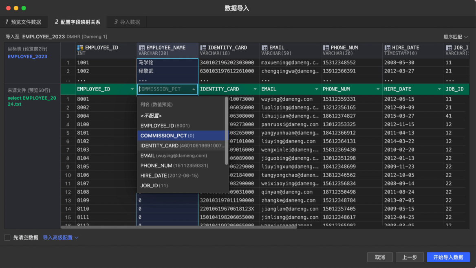Click the 上一步 button
The height and width of the screenshot is (268, 476).
pos(409,257)
